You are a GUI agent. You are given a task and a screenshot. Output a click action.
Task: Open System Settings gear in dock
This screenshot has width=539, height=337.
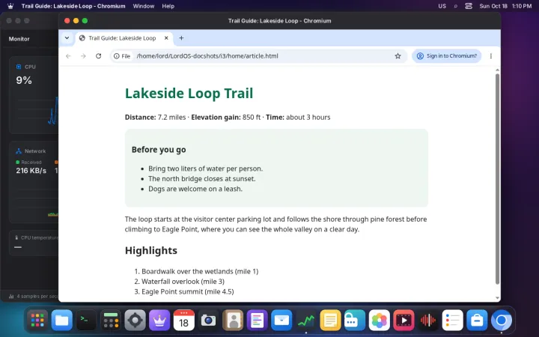point(135,321)
